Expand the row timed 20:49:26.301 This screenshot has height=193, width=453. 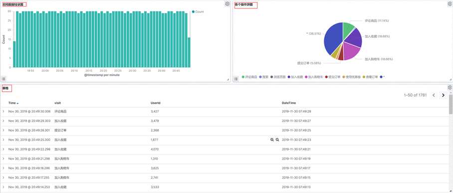point(3,130)
